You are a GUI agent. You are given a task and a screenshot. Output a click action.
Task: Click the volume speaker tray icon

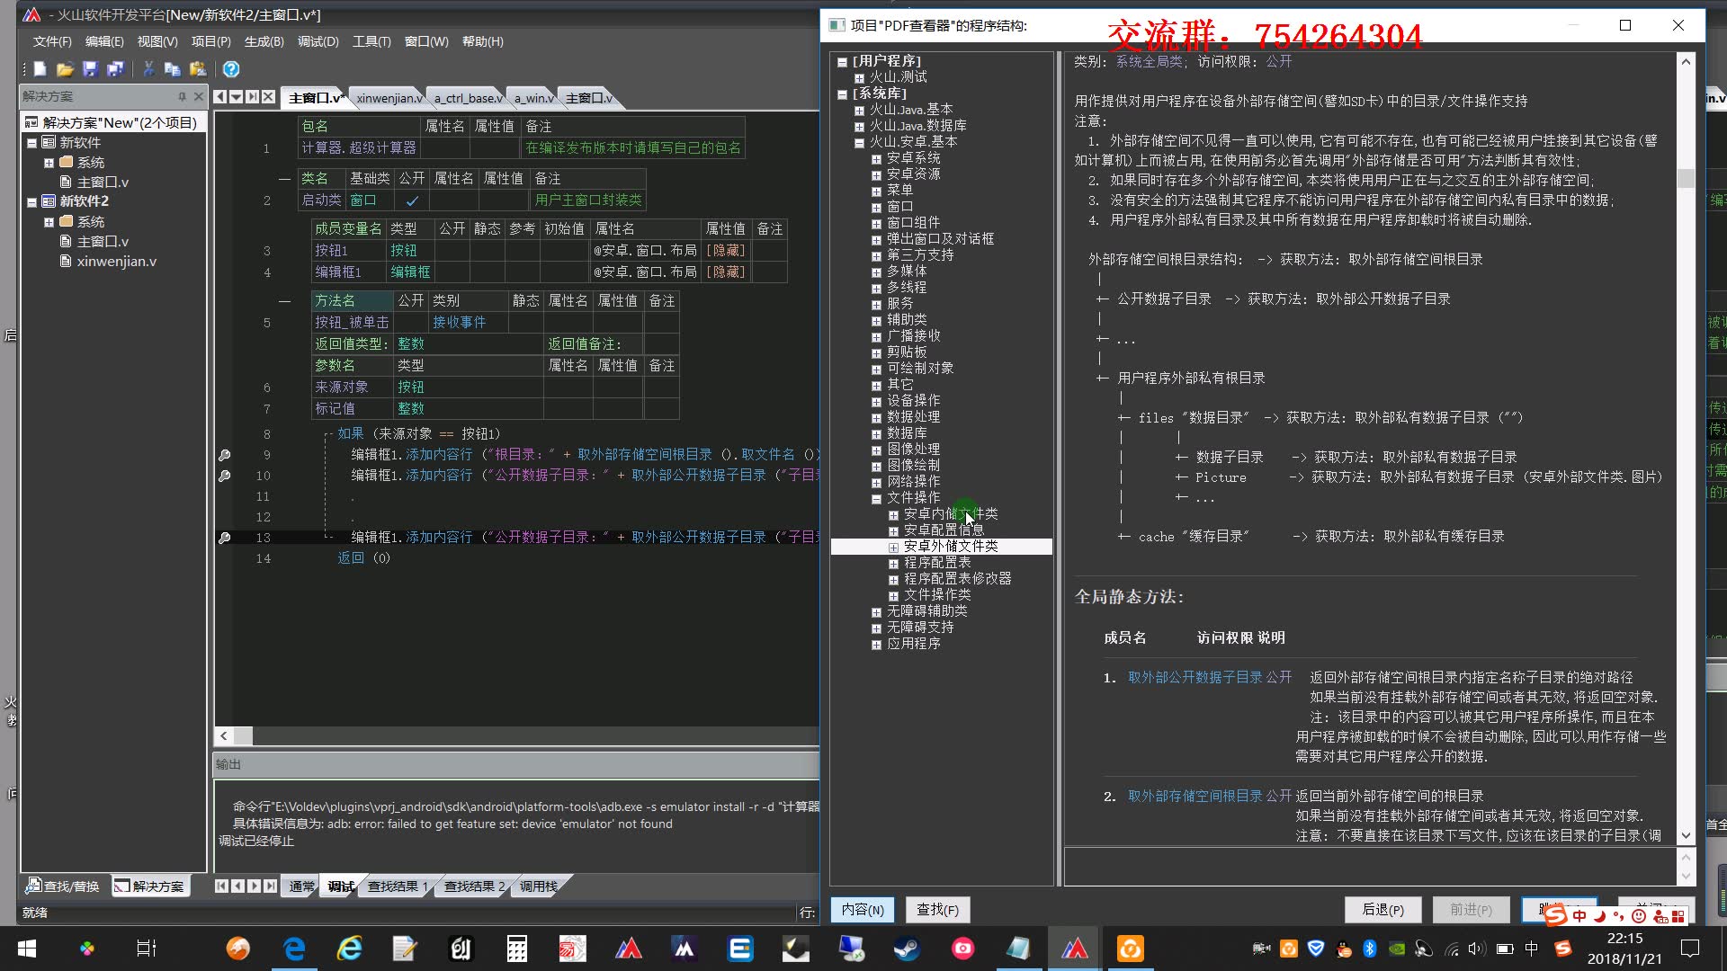[x=1476, y=949]
